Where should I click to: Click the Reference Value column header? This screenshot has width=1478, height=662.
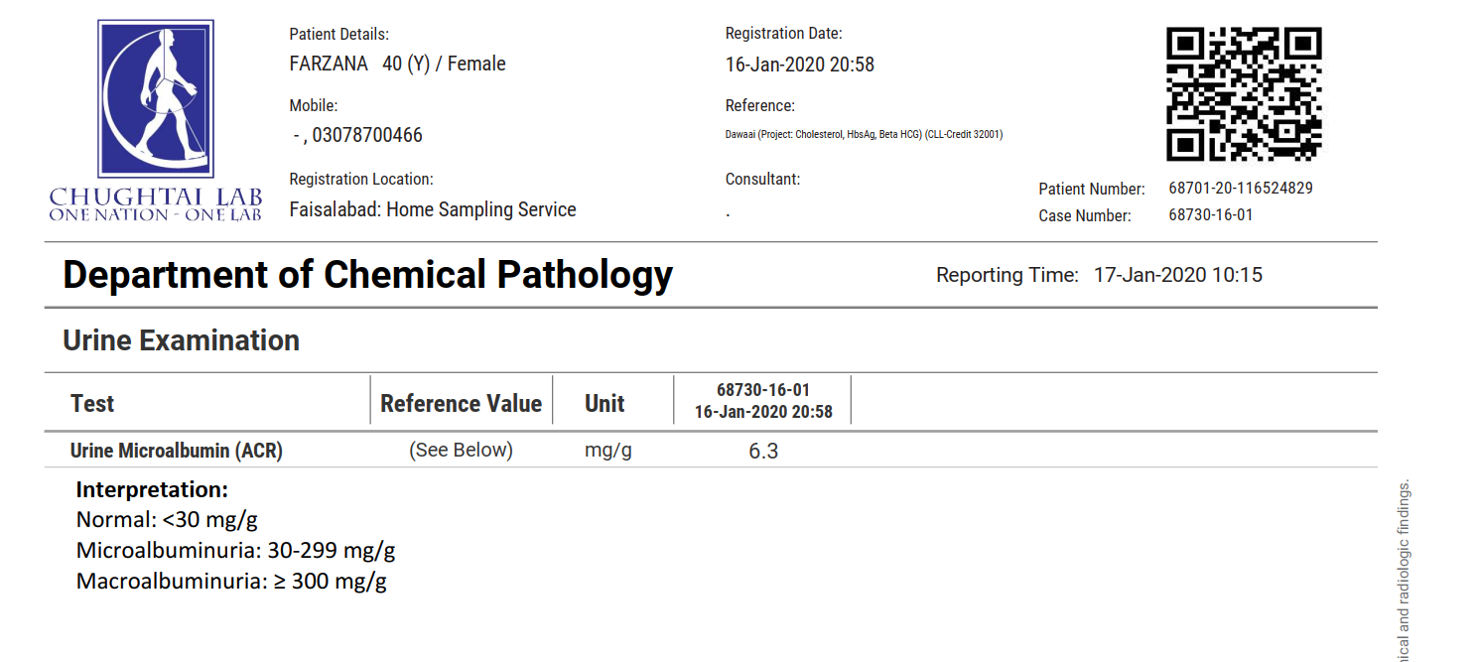pyautogui.click(x=461, y=404)
